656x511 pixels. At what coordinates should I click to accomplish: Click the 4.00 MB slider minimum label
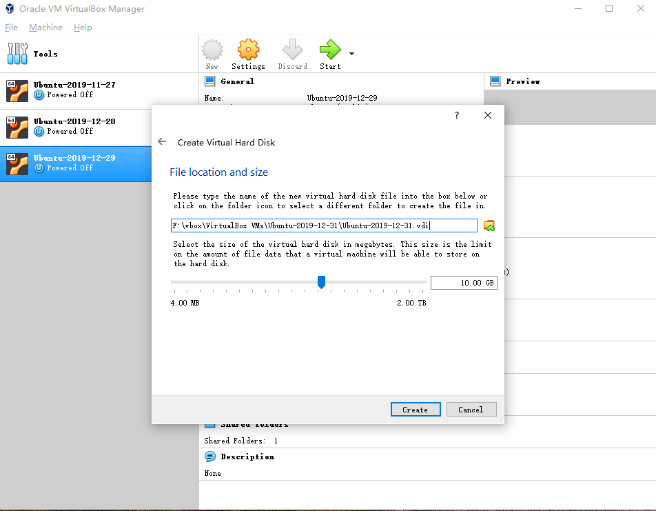185,303
